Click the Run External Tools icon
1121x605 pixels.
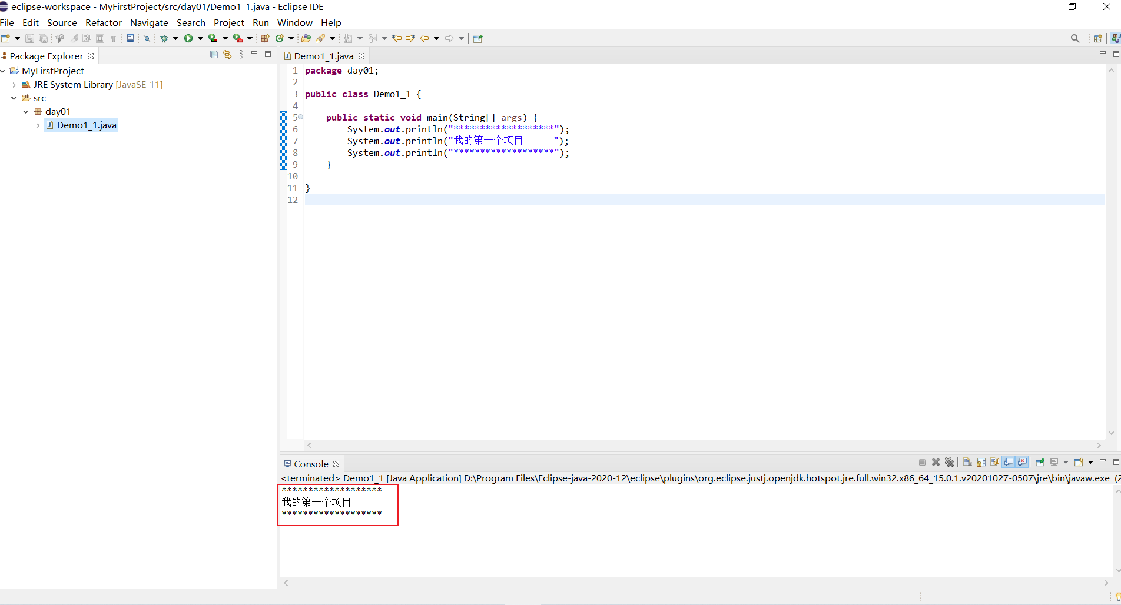coord(238,38)
